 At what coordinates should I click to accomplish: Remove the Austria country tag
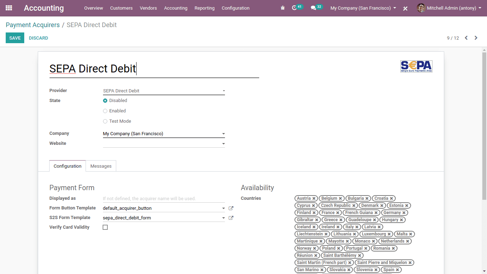(314, 198)
